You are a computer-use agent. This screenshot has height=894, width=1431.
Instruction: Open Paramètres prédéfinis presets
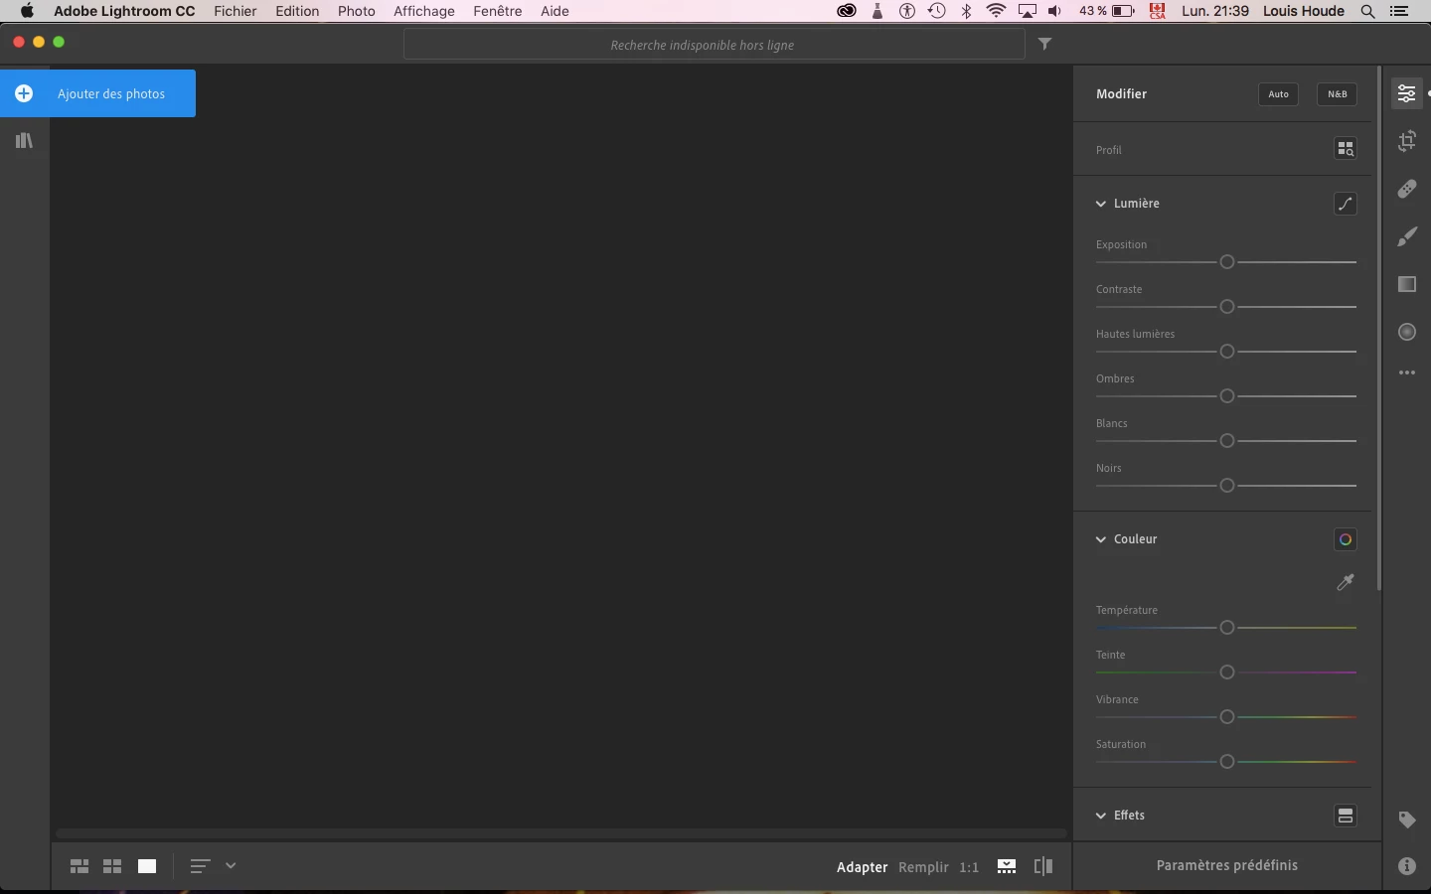[x=1227, y=865]
